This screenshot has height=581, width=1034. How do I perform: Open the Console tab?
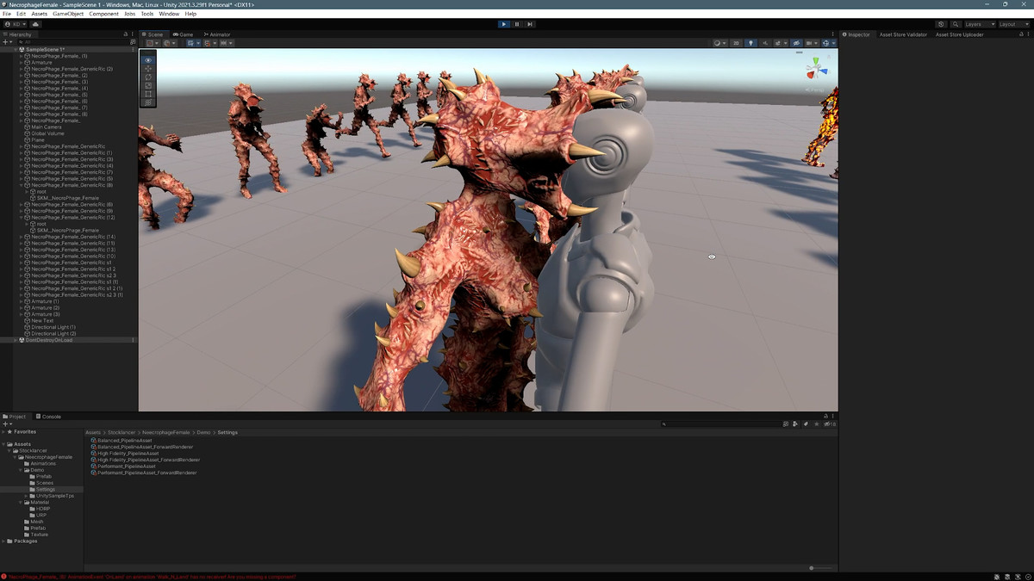click(x=49, y=417)
